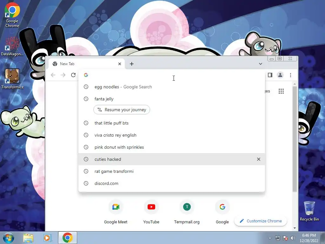Click the Chrome back arrow button
This screenshot has height=244, width=325.
point(53,75)
